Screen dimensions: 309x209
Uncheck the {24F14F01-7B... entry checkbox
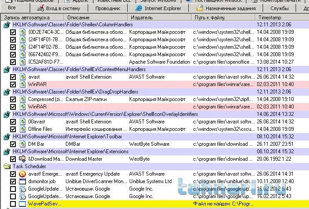(13, 40)
